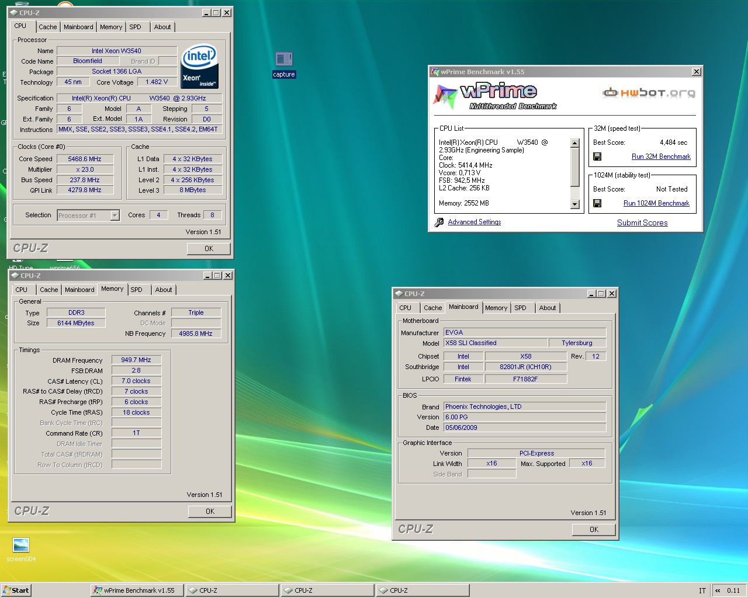Select Memory tab in the Mainboard CPU-Z window
The width and height of the screenshot is (748, 598).
(496, 308)
